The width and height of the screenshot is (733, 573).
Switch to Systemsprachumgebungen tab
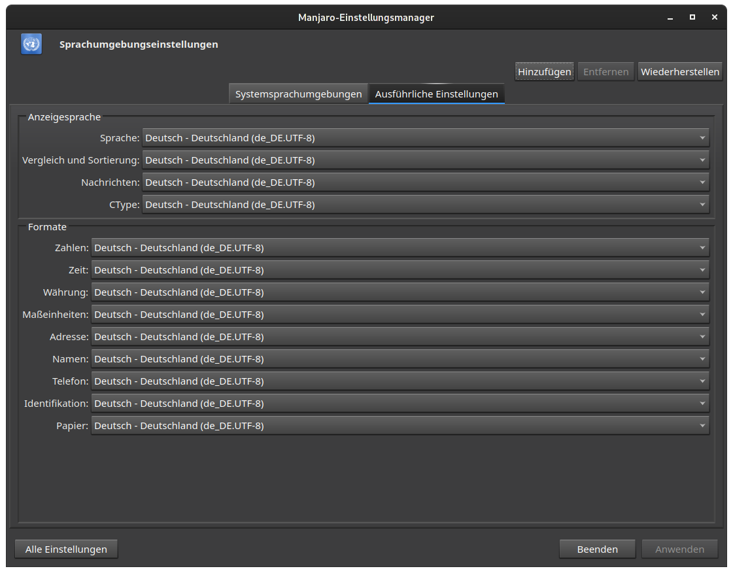pos(298,94)
